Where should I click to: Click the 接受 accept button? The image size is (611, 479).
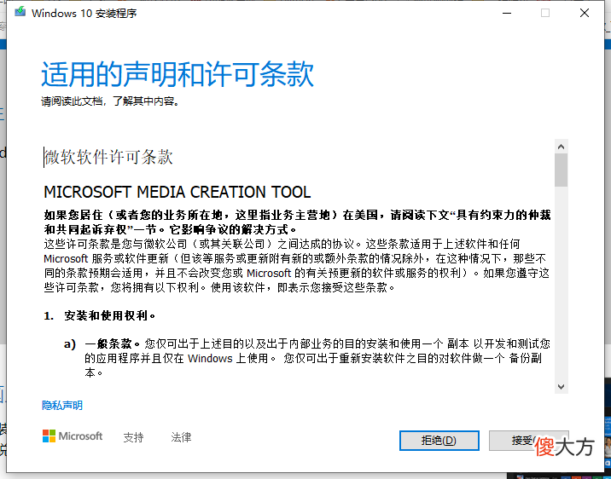tap(528, 441)
